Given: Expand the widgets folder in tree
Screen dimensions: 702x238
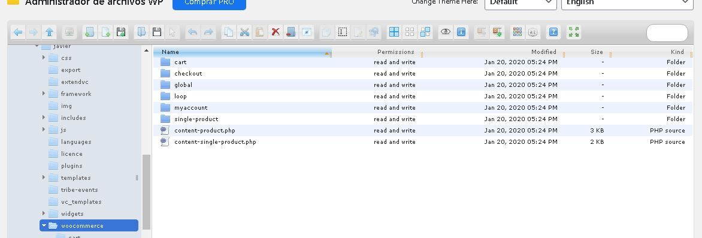Looking at the screenshot, I should coord(44,213).
